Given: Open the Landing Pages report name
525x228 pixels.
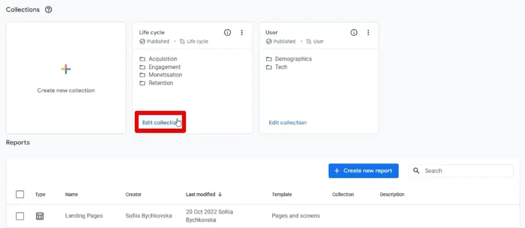Looking at the screenshot, I should point(84,216).
